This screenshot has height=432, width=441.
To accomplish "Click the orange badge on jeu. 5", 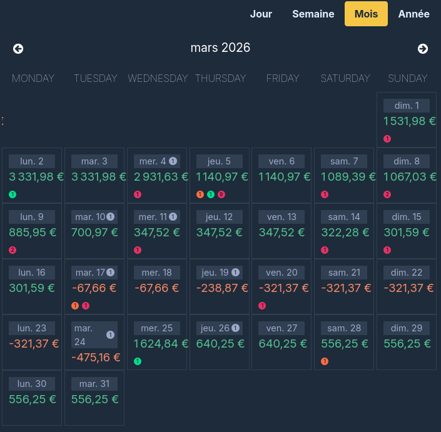I will click(200, 194).
